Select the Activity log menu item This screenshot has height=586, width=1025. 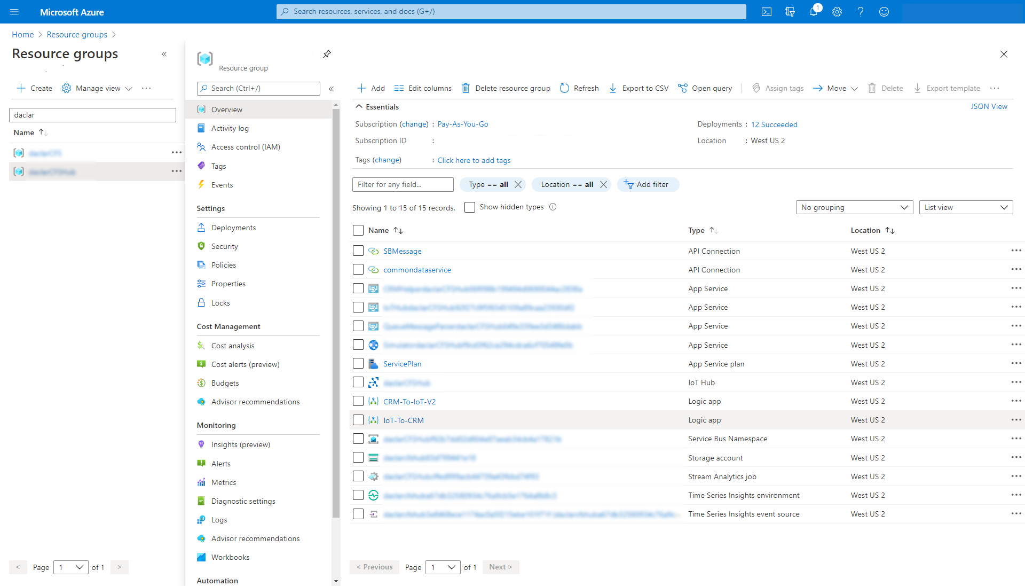[230, 128]
